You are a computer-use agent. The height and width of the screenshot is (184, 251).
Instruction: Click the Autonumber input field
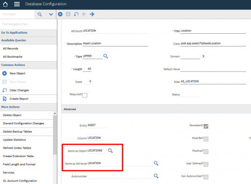120,176
